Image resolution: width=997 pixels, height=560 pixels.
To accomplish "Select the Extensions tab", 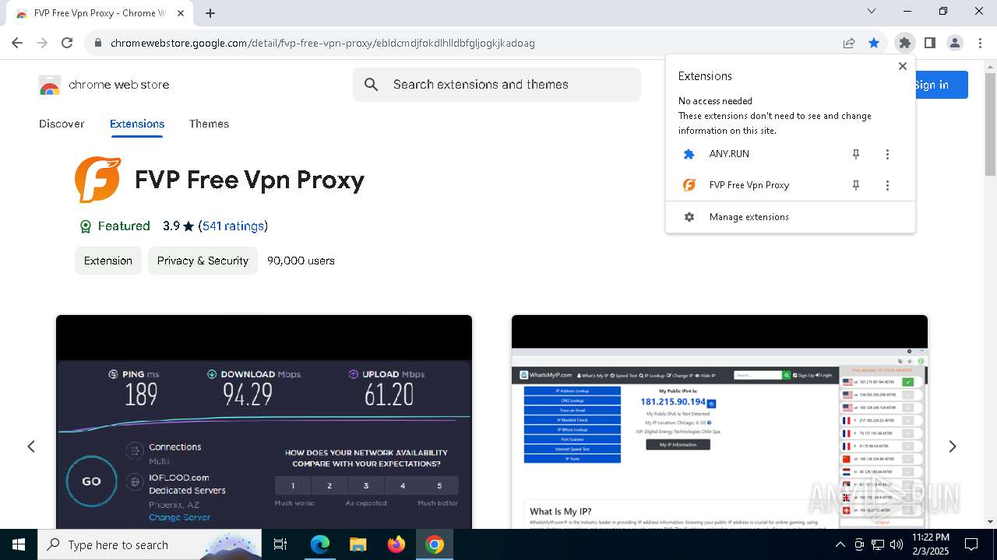I will 137,124.
